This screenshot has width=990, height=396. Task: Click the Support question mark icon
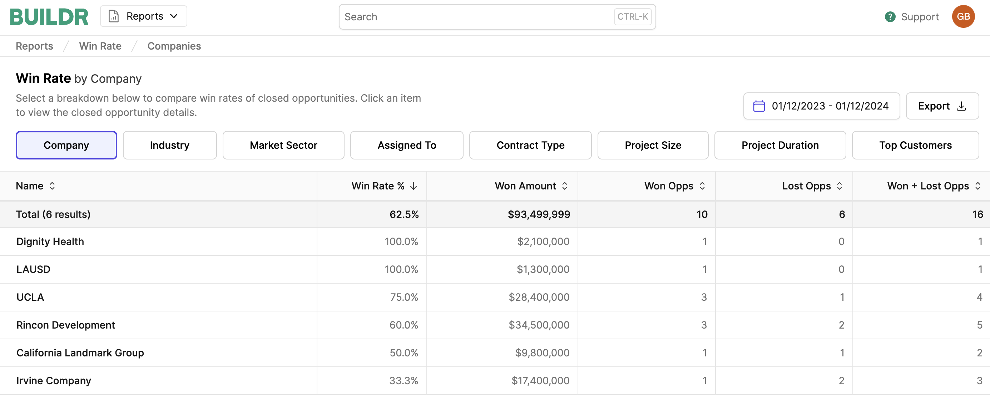pyautogui.click(x=890, y=17)
